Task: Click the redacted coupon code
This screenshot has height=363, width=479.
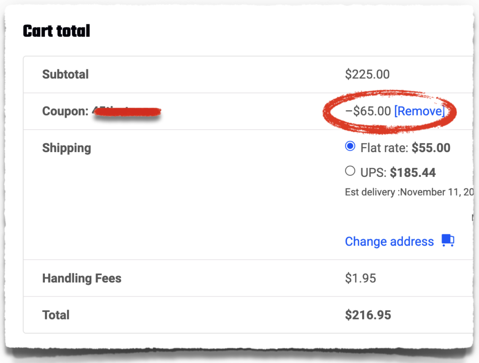Action: [x=127, y=111]
